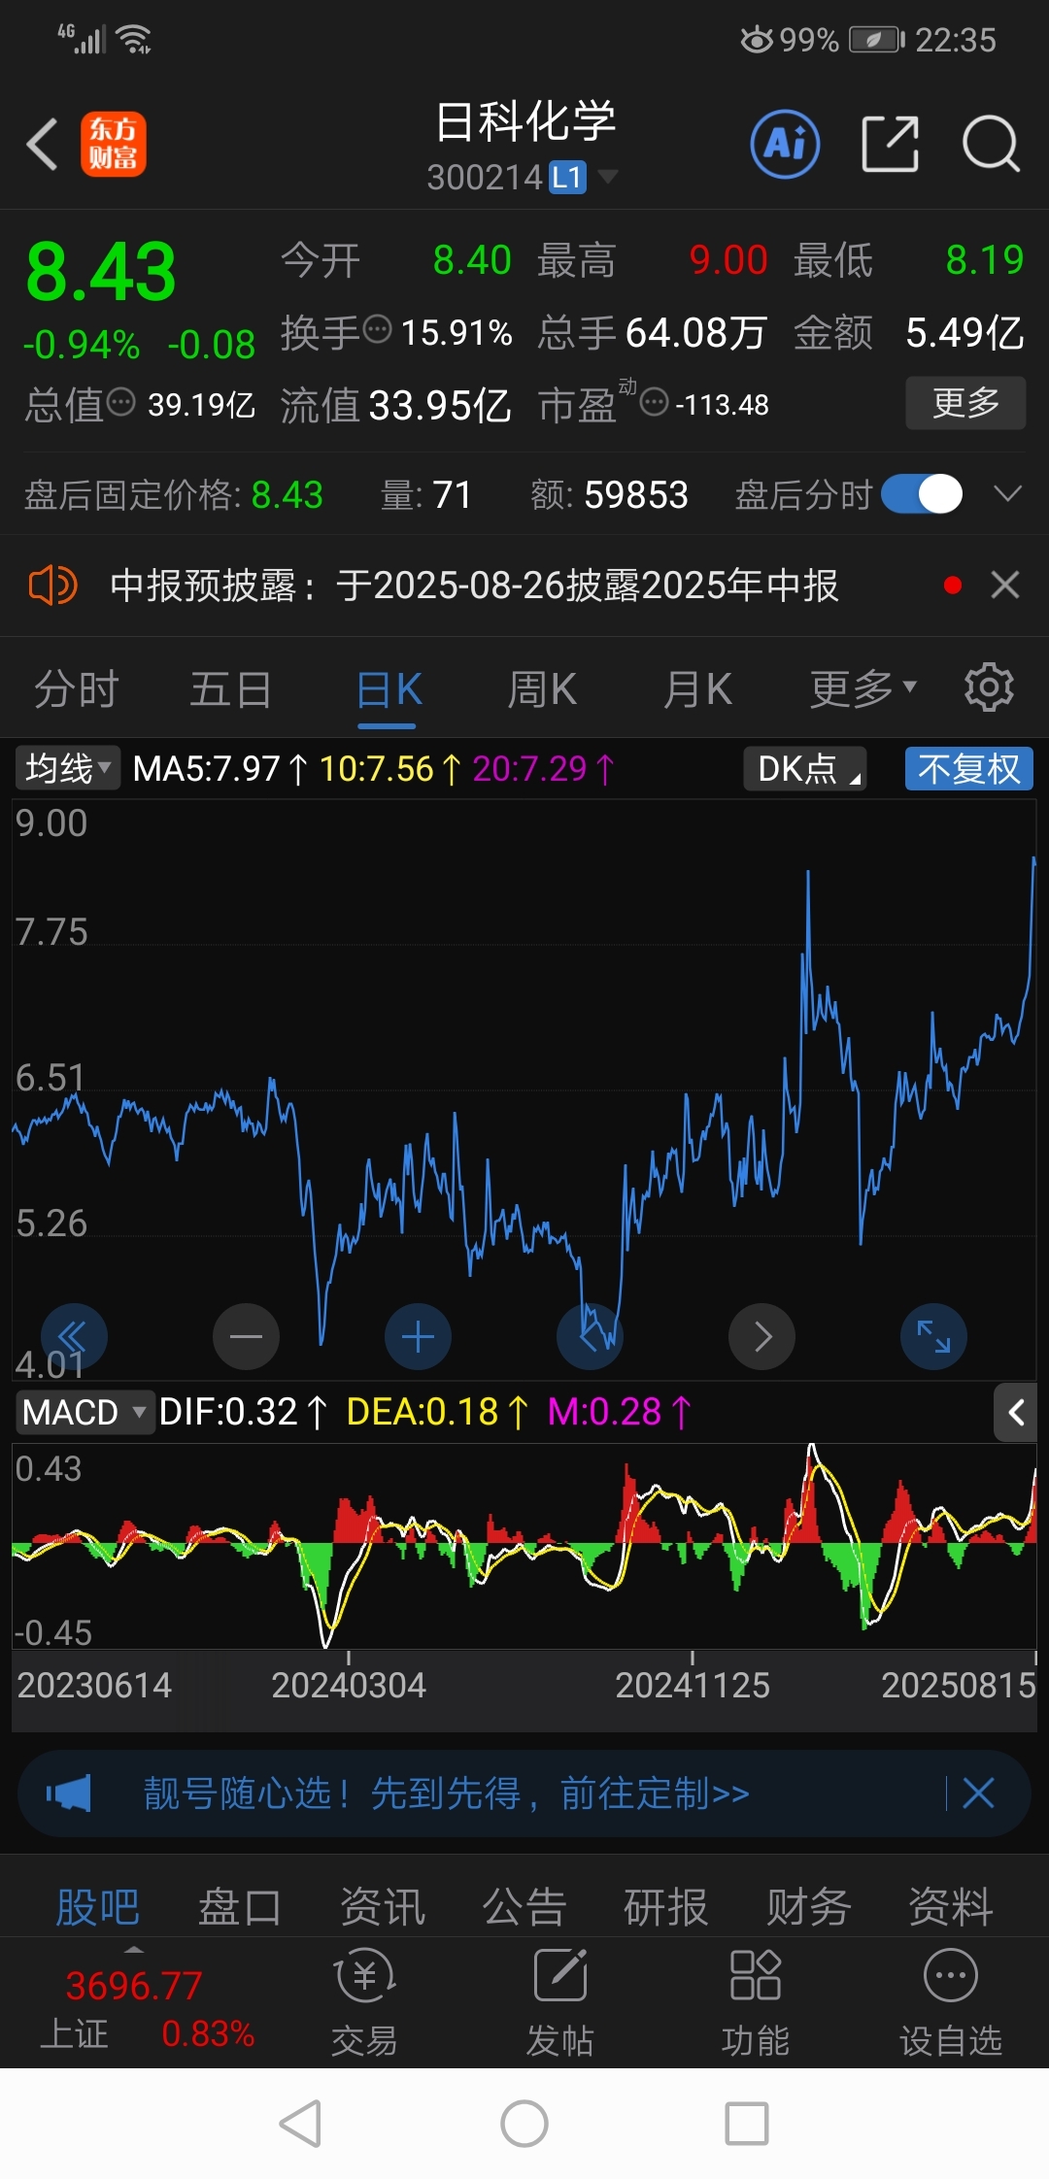Tap the info icon beside 换手
Screen dimensions: 1049x2179
click(378, 330)
